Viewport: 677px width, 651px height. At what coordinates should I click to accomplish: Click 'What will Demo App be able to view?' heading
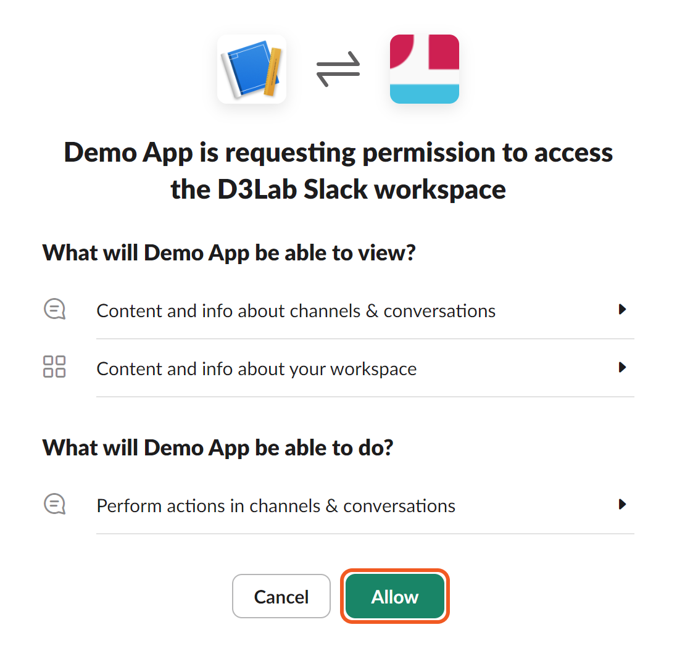point(229,253)
